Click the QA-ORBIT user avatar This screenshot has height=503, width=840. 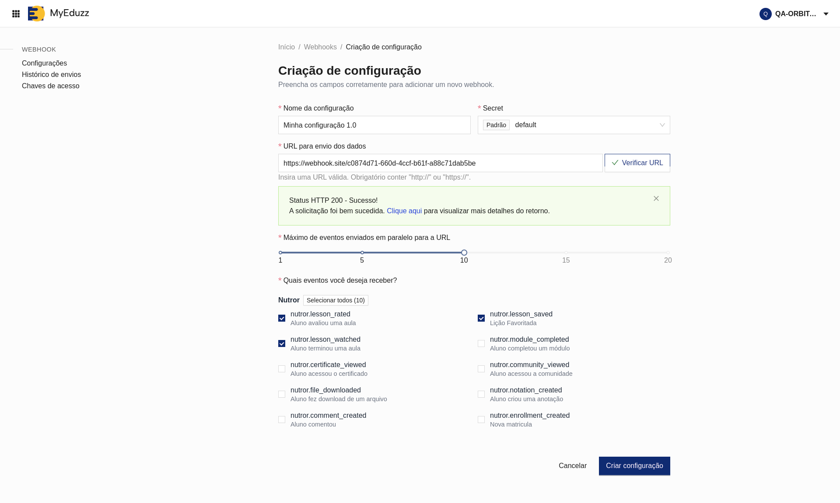(x=765, y=14)
